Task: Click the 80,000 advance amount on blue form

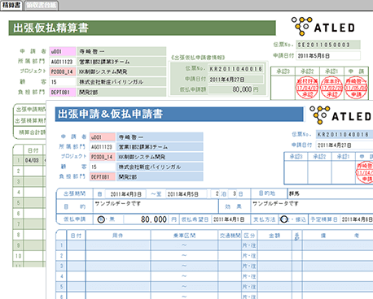Action: click(147, 219)
